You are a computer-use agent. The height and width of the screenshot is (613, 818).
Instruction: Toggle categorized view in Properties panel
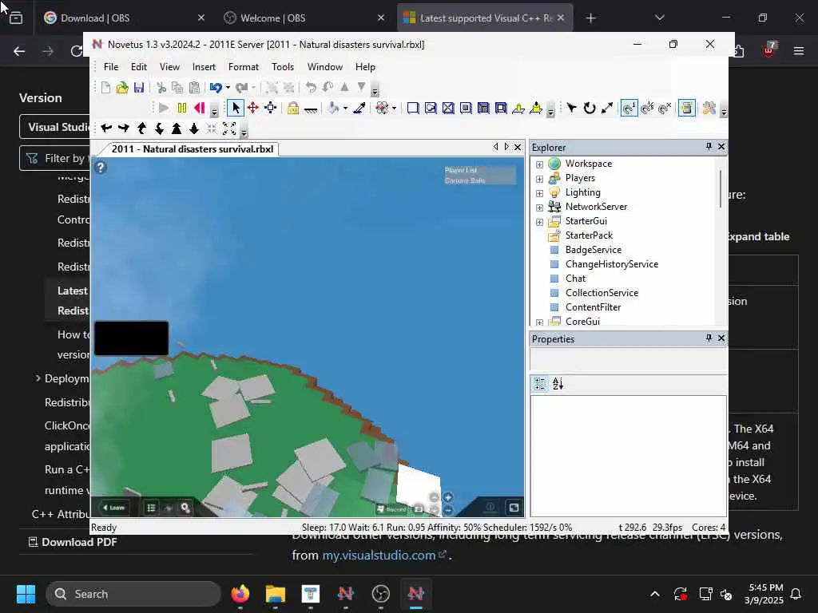pyautogui.click(x=541, y=384)
